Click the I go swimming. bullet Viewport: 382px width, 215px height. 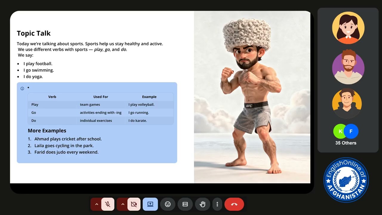pyautogui.click(x=39, y=70)
